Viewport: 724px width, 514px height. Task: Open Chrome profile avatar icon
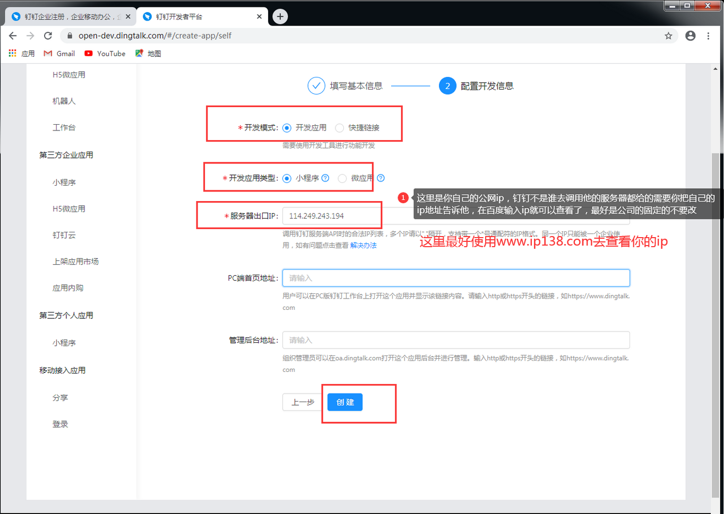691,36
